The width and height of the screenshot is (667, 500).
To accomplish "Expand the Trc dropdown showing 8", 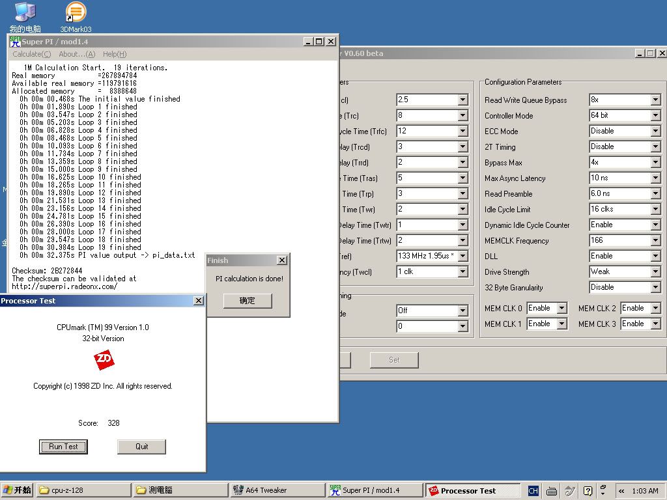I will tap(463, 115).
